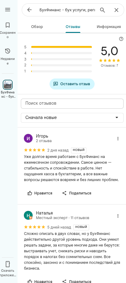The width and height of the screenshot is (126, 283).
Task: Switch to the Информация tab
Action: [109, 27]
